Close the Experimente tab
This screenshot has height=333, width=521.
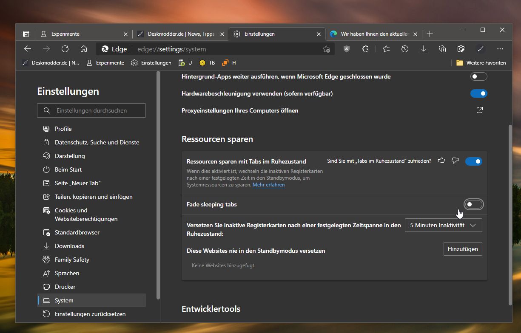[x=125, y=34]
